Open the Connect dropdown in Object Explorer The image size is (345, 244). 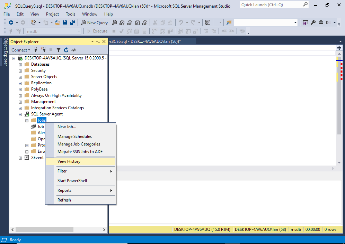click(21, 50)
